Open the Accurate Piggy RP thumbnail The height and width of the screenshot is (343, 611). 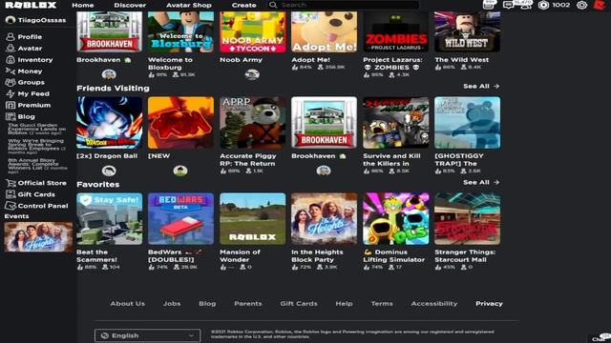pos(252,123)
